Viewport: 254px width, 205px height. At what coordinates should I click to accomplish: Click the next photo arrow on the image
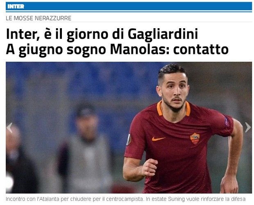(x=248, y=127)
